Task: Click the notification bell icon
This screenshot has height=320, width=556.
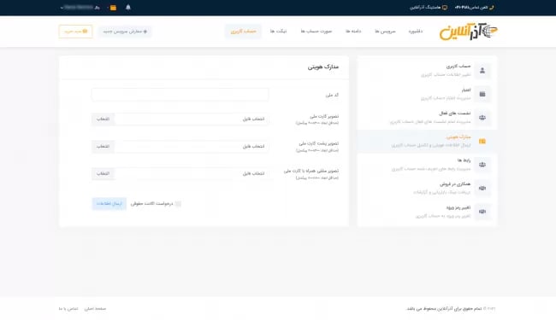Action: [x=128, y=8]
